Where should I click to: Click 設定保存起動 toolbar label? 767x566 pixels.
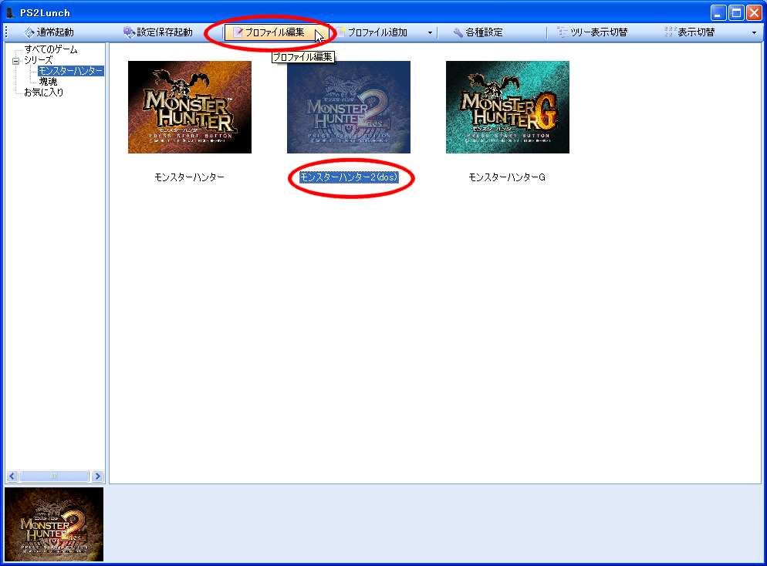coord(165,32)
